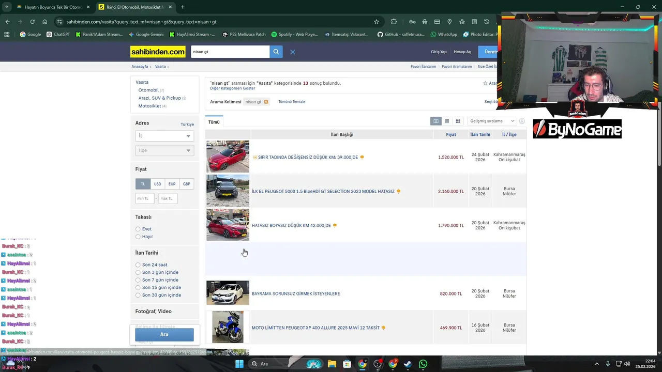The width and height of the screenshot is (662, 372).
Task: Switch to classic table view icon
Action: click(x=436, y=121)
